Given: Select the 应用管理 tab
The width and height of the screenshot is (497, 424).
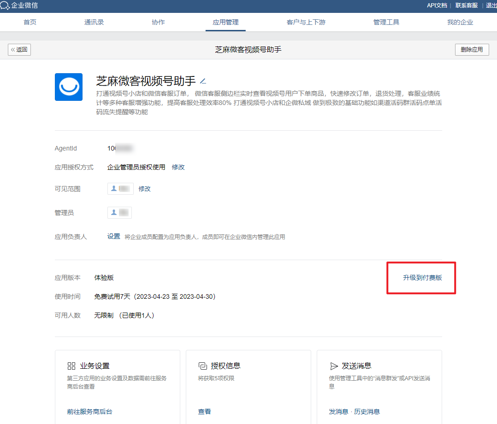Looking at the screenshot, I should pos(225,22).
